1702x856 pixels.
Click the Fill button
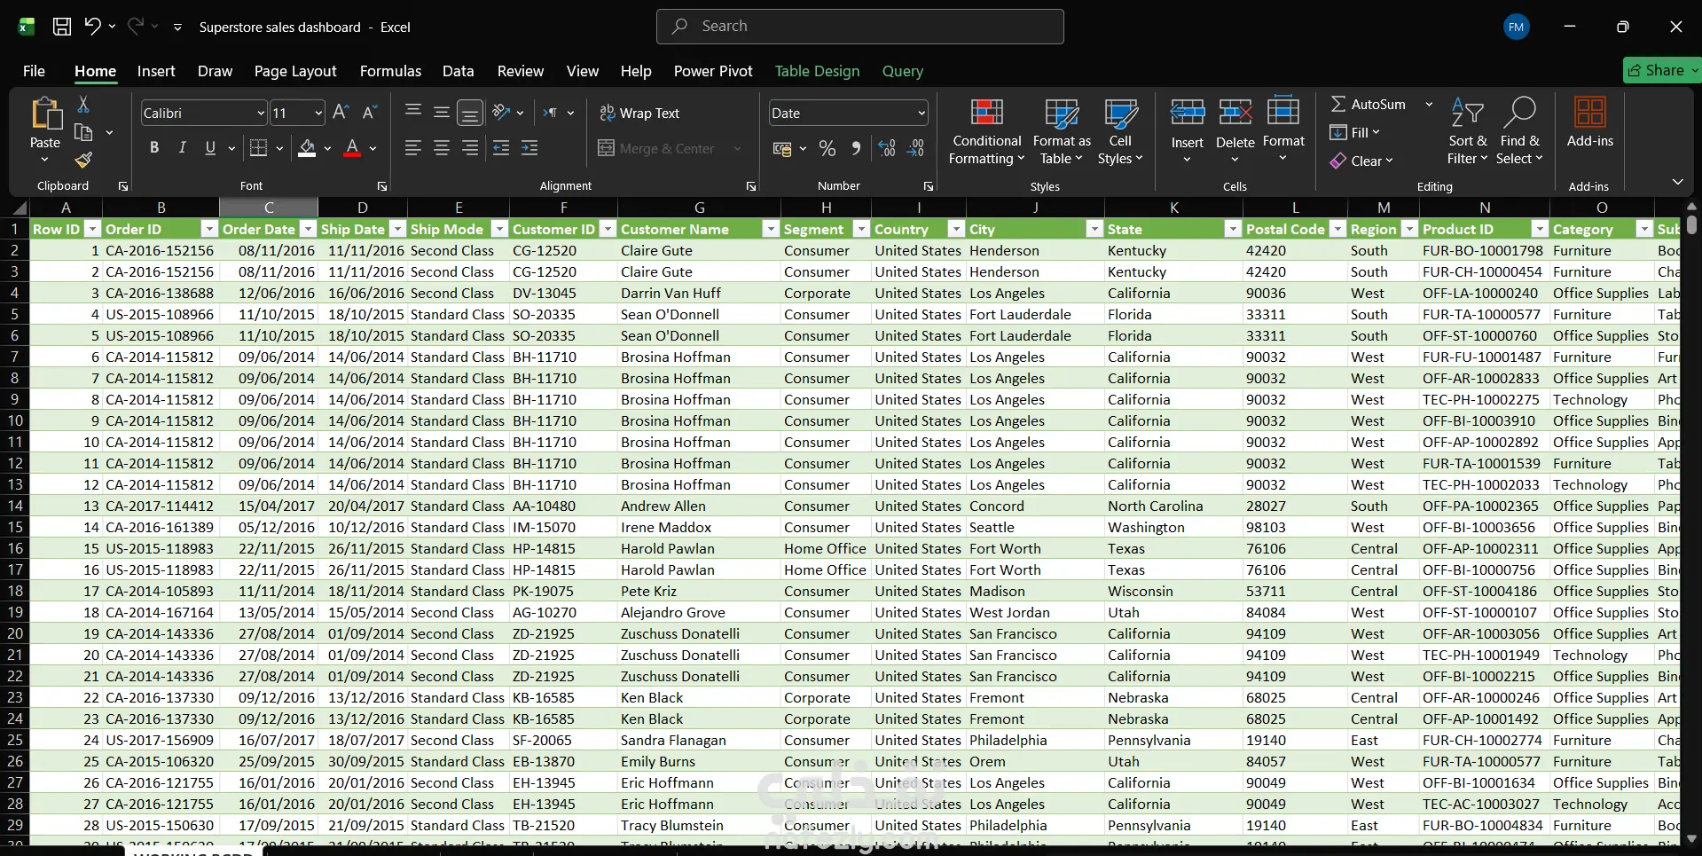(x=1355, y=132)
